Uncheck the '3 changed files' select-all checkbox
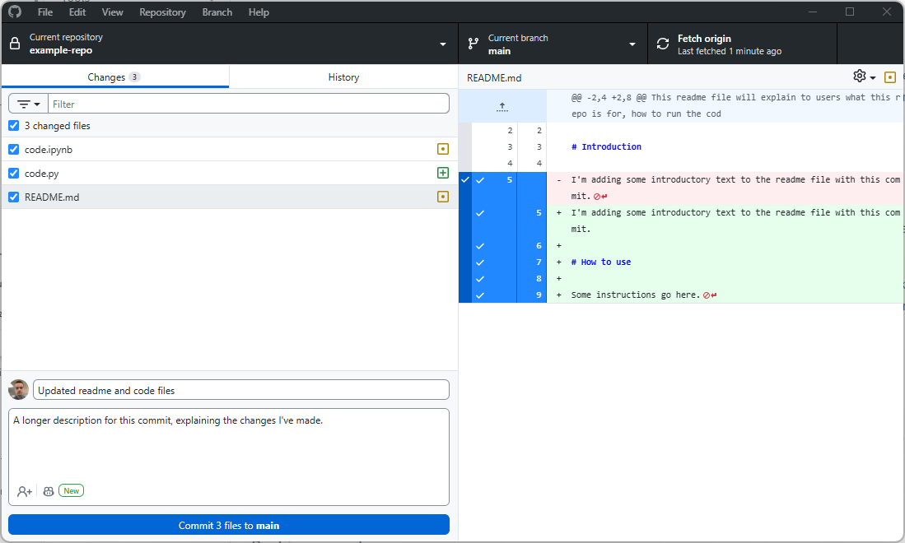Image resolution: width=905 pixels, height=543 pixels. 14,126
